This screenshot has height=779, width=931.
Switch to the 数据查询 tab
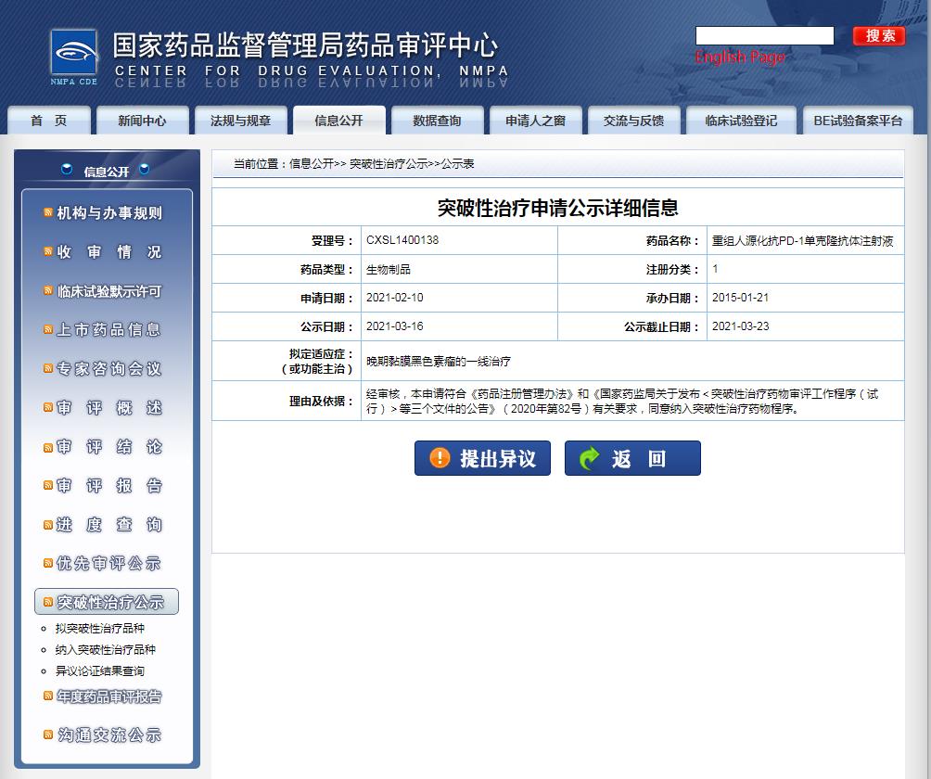click(x=437, y=121)
